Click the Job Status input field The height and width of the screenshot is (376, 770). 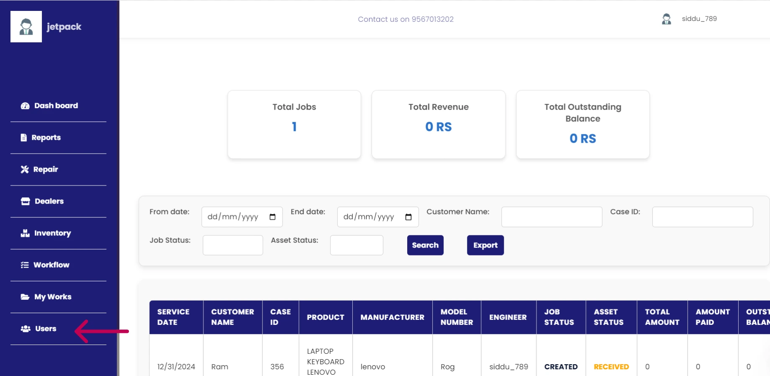[233, 245]
